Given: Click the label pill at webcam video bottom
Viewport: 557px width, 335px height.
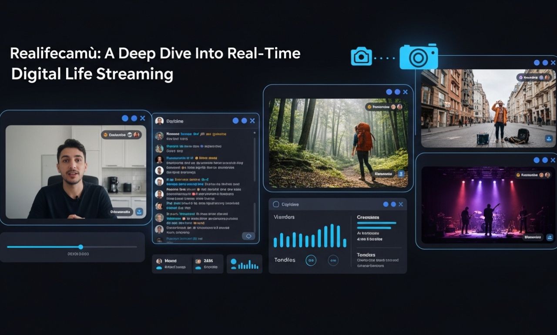Looking at the screenshot, I should tap(120, 212).
